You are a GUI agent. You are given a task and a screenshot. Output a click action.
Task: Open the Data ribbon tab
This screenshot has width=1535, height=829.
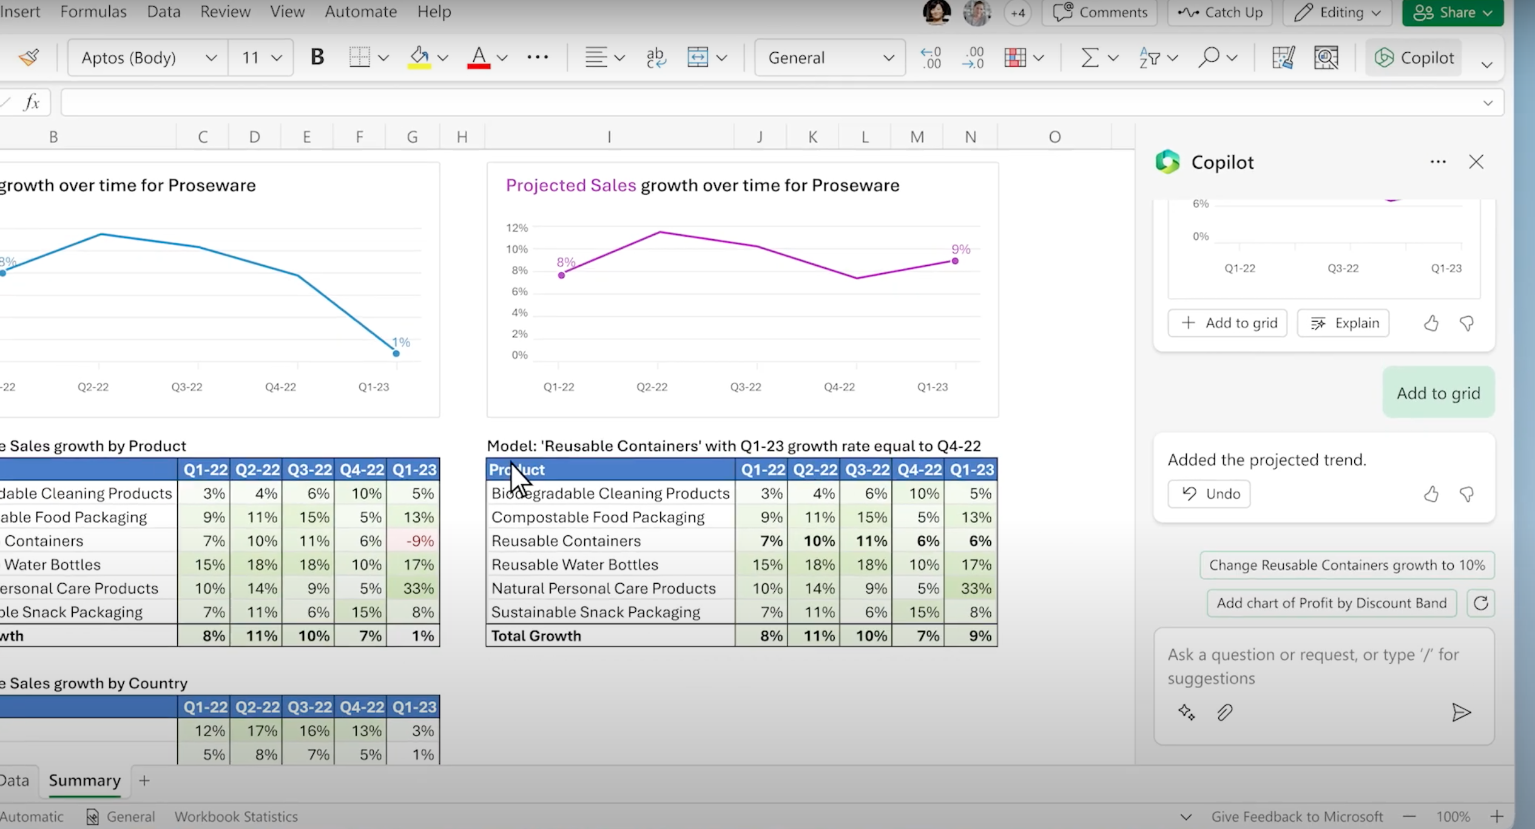pos(164,12)
